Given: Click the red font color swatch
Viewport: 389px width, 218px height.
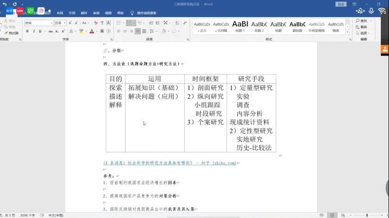Looking at the screenshot, I should (91, 31).
